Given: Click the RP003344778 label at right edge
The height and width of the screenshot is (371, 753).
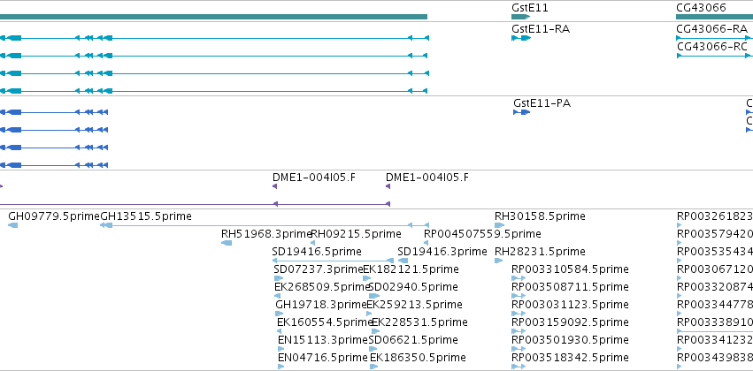Looking at the screenshot, I should [x=715, y=305].
